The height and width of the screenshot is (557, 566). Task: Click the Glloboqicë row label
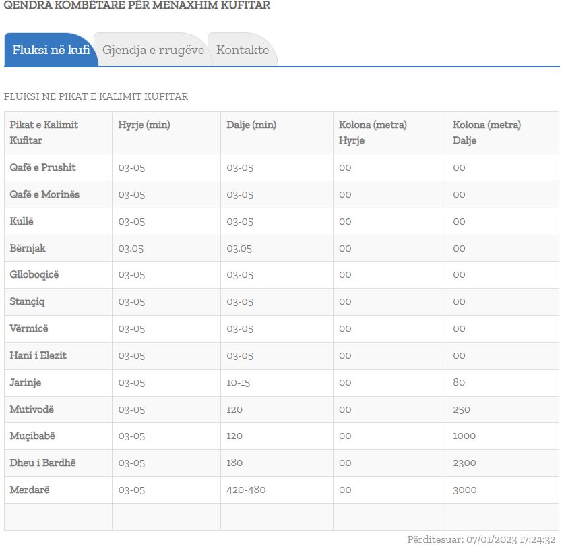pos(34,274)
